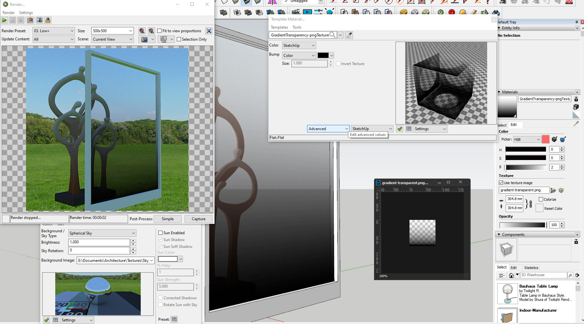Click match color of object in model icon
This screenshot has height=324, width=584.
(554, 139)
